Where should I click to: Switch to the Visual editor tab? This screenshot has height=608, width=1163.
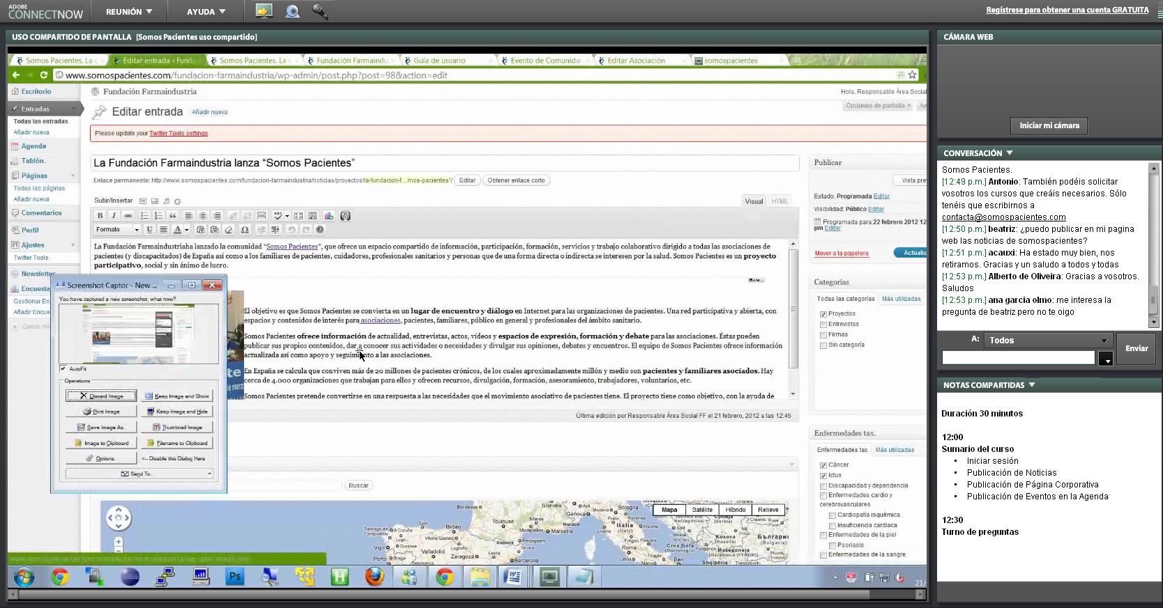pos(754,201)
